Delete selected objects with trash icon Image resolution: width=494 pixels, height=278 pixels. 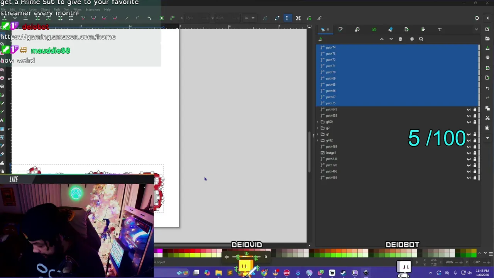400,39
